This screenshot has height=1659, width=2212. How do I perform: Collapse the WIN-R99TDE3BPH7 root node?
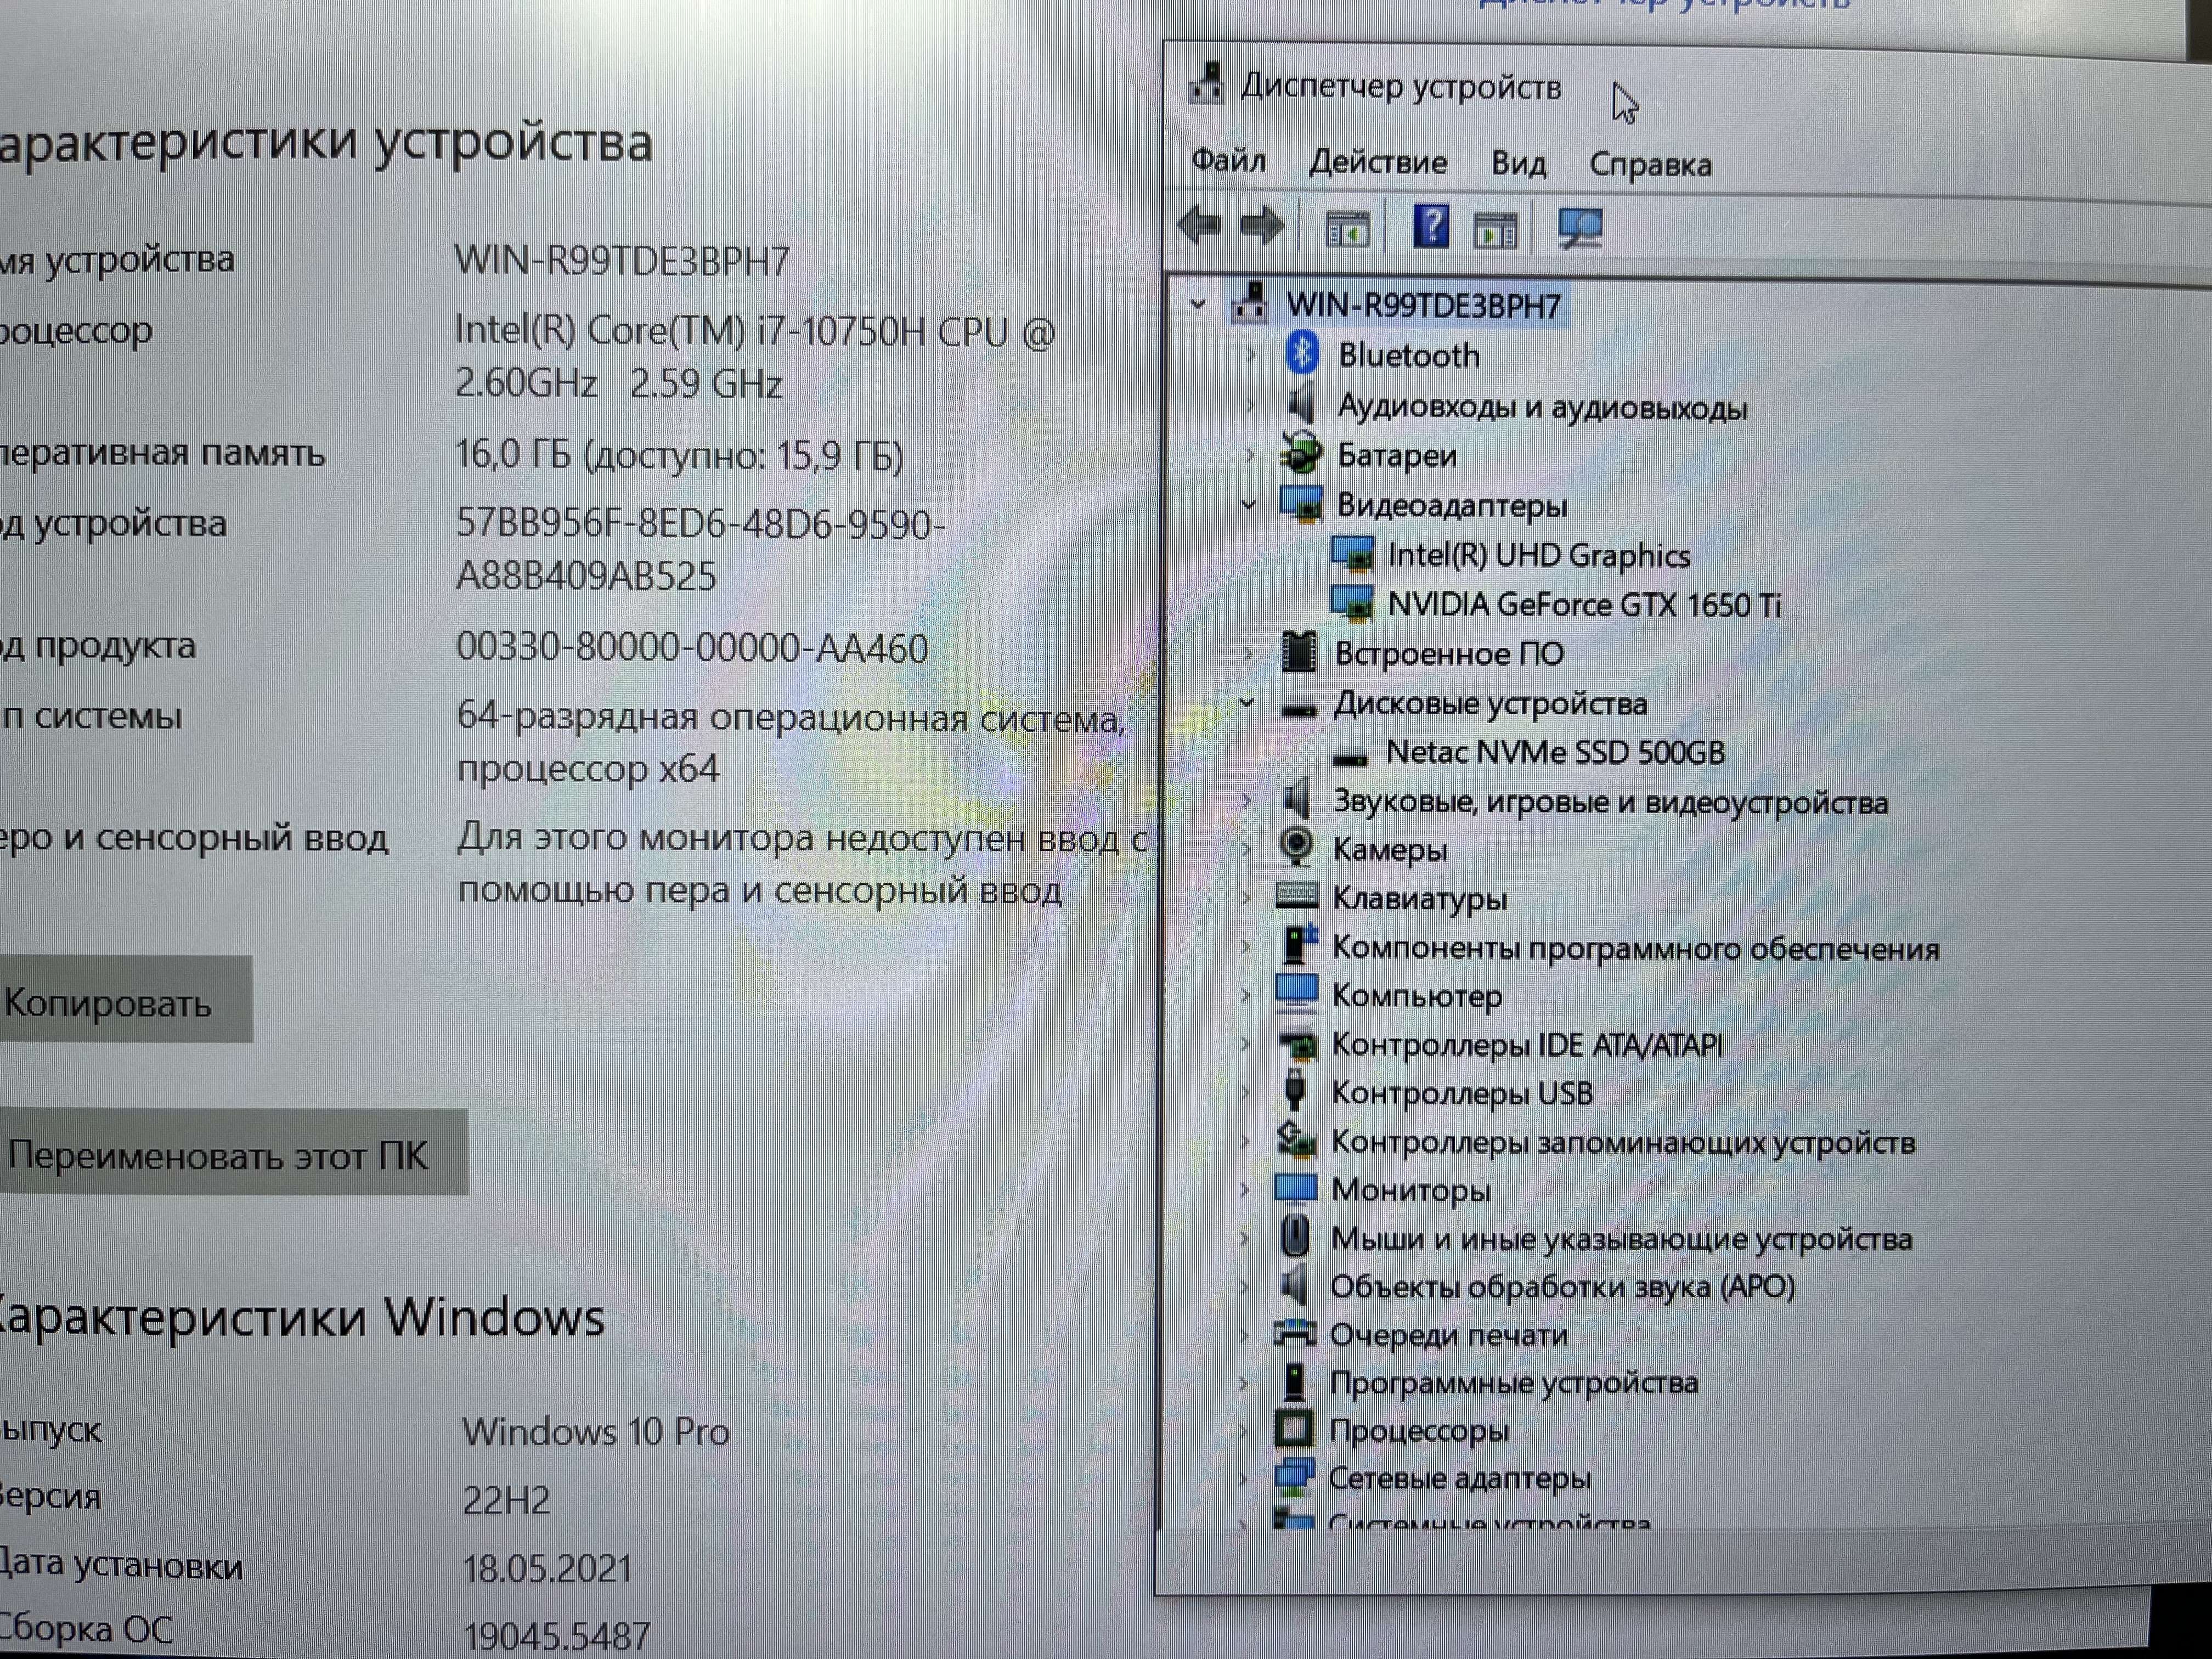point(1198,304)
